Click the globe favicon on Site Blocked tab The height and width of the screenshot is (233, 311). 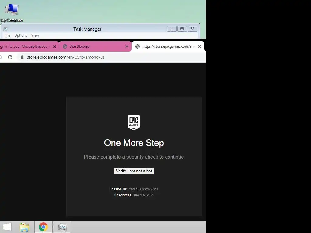pyautogui.click(x=65, y=46)
